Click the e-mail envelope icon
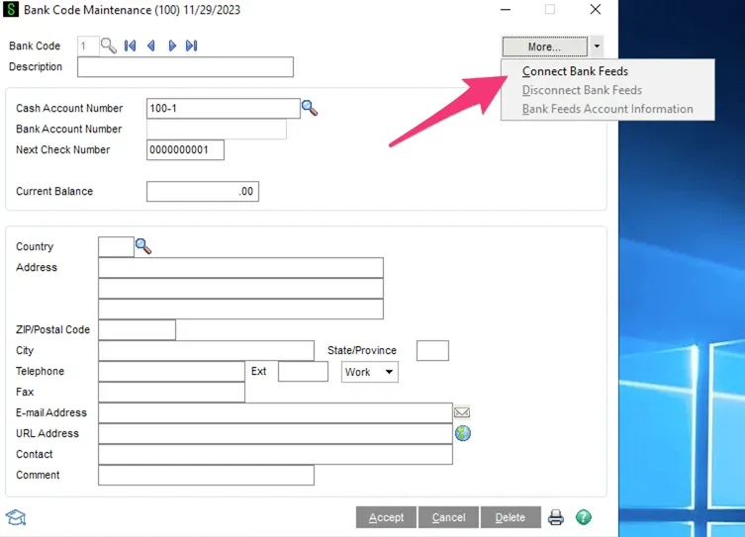 pyautogui.click(x=462, y=412)
